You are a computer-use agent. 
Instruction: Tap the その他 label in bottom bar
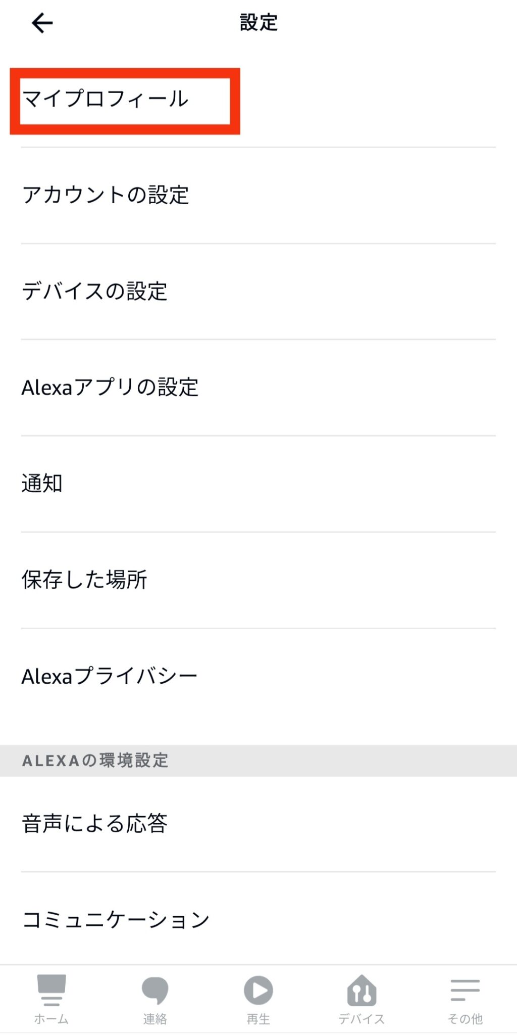[x=465, y=1019]
